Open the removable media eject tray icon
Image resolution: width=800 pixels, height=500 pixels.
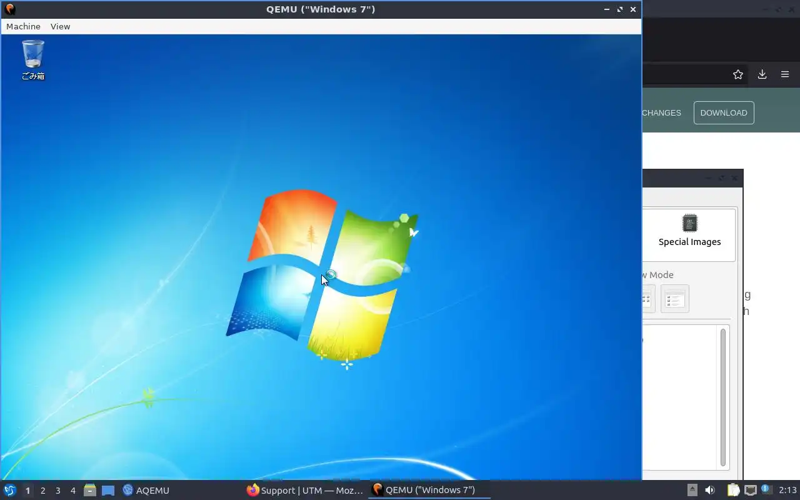pyautogui.click(x=692, y=490)
